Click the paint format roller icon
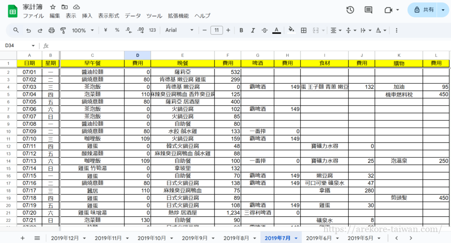This screenshot has width=451, height=243. tap(63, 30)
